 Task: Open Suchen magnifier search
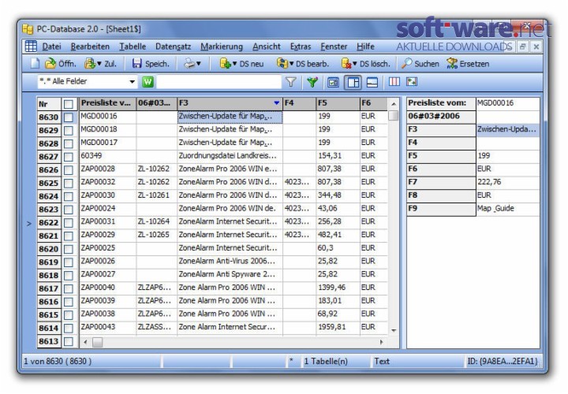(x=420, y=64)
